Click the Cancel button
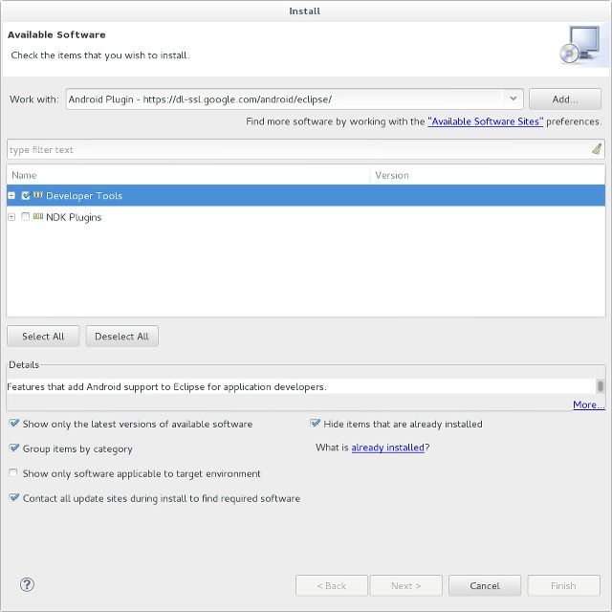Screen dimensions: 612x612 point(485,585)
